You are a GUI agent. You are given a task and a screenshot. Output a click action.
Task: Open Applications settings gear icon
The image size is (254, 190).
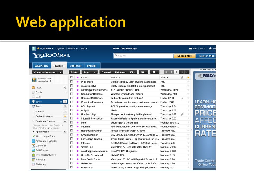65,132
